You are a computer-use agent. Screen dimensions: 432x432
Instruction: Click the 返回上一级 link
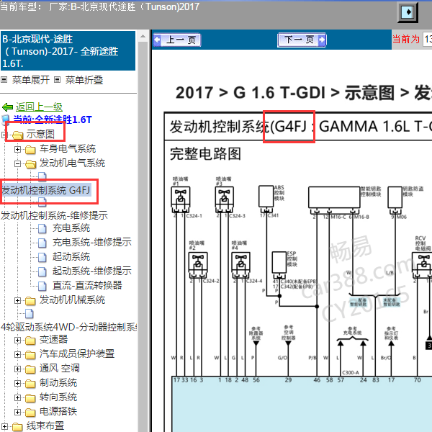[39, 107]
